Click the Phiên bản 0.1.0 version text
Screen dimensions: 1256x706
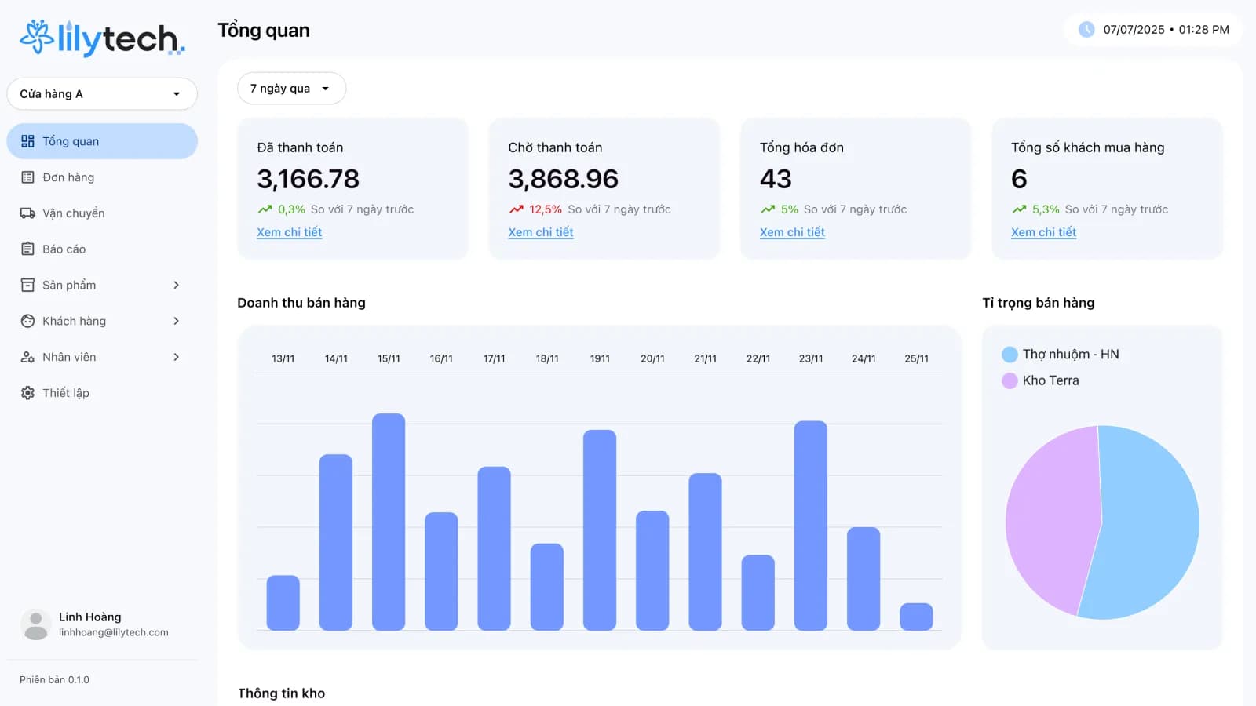54,680
